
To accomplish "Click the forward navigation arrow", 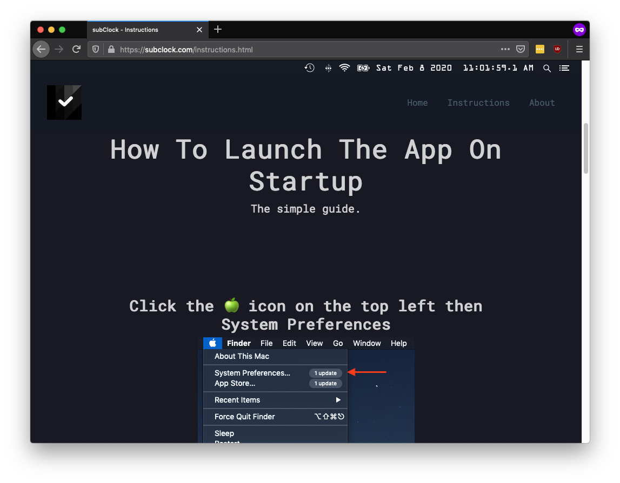I will click(59, 49).
